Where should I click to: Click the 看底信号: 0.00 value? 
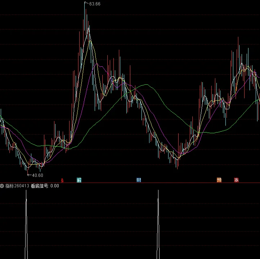[x=45, y=186]
